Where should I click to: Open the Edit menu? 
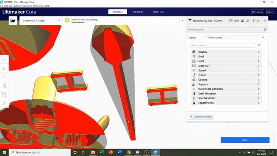tap(6, 6)
